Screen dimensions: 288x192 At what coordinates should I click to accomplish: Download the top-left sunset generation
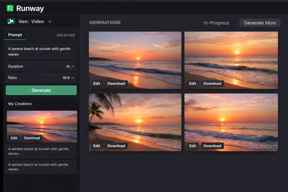(x=116, y=83)
